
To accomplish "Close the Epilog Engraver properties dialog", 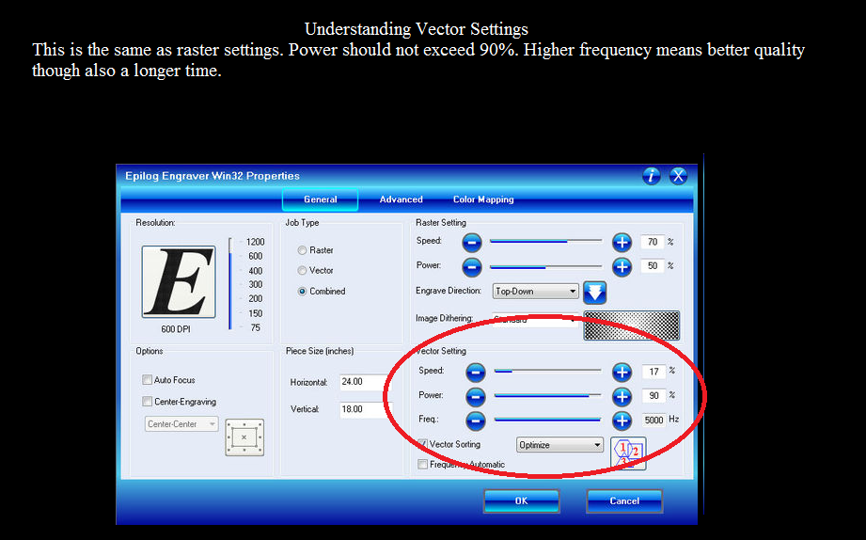I will click(678, 176).
